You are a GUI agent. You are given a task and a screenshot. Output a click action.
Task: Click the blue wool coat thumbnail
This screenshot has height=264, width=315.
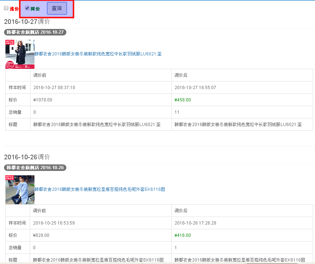(20, 190)
